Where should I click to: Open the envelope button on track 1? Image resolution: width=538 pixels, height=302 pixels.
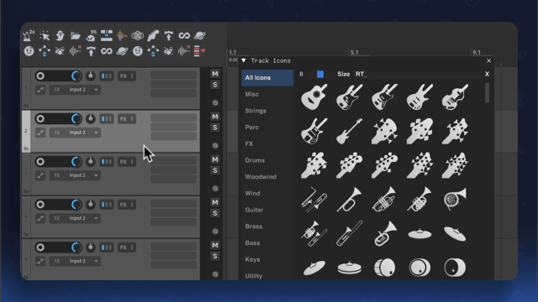(x=40, y=90)
